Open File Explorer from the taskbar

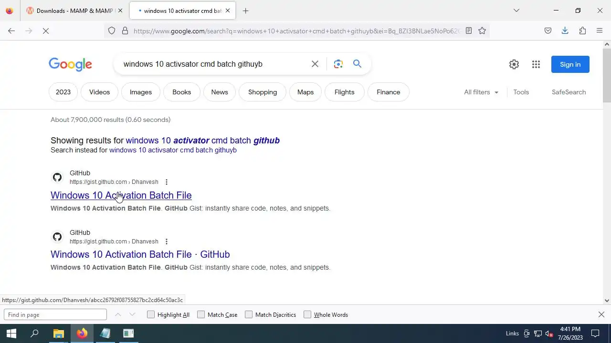(x=58, y=333)
